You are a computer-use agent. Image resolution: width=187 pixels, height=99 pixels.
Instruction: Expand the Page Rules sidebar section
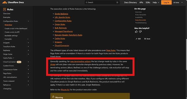[x=28, y=73]
